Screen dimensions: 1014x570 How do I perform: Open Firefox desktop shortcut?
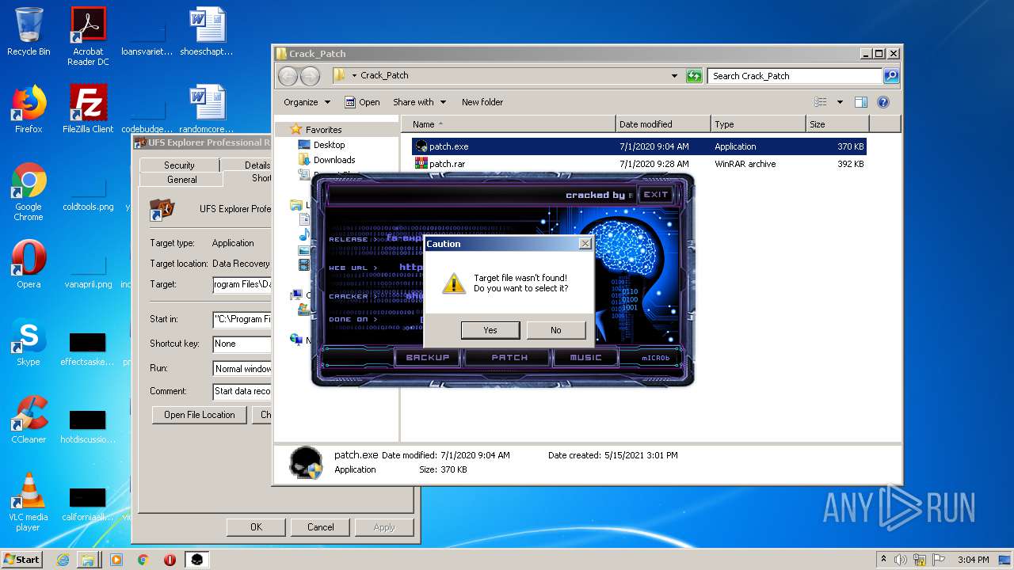[x=29, y=110]
